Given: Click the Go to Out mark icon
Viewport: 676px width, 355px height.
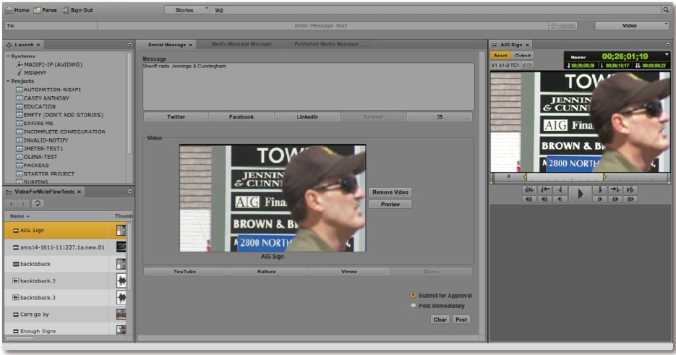Looking at the screenshot, I should (x=615, y=190).
